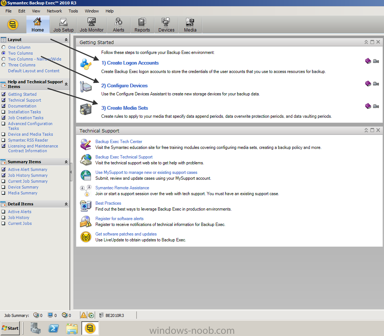
Task: Select the Three Columns layout
Action: click(3, 65)
